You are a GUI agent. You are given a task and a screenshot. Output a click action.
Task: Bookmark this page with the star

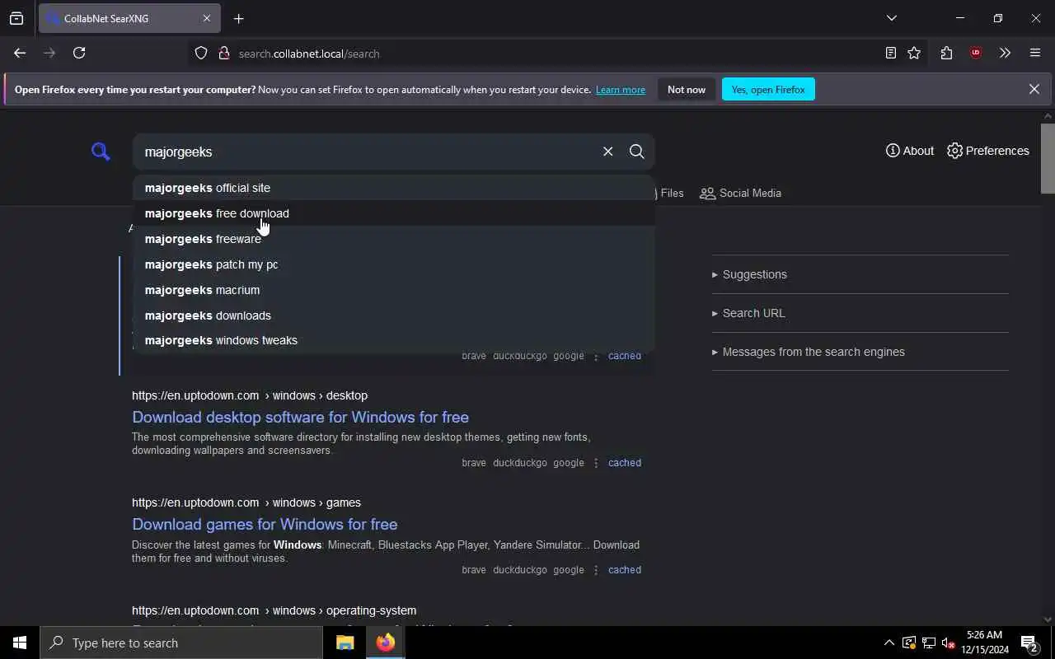point(914,53)
